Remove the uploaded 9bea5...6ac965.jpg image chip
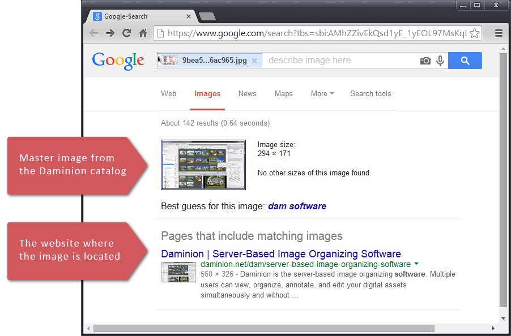 pos(254,61)
